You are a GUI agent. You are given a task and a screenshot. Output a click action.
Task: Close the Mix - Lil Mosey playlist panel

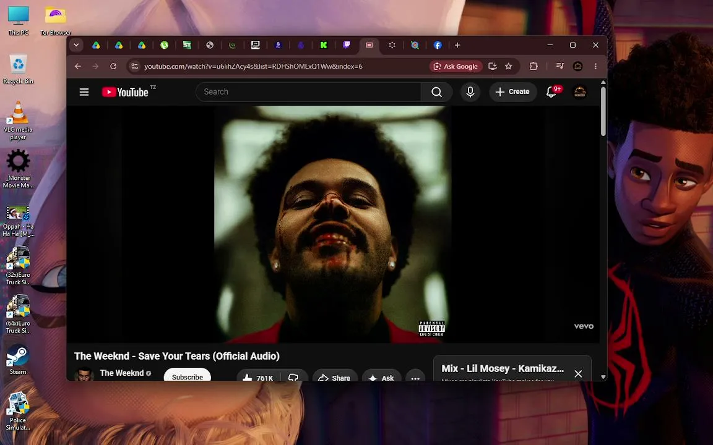click(x=578, y=374)
